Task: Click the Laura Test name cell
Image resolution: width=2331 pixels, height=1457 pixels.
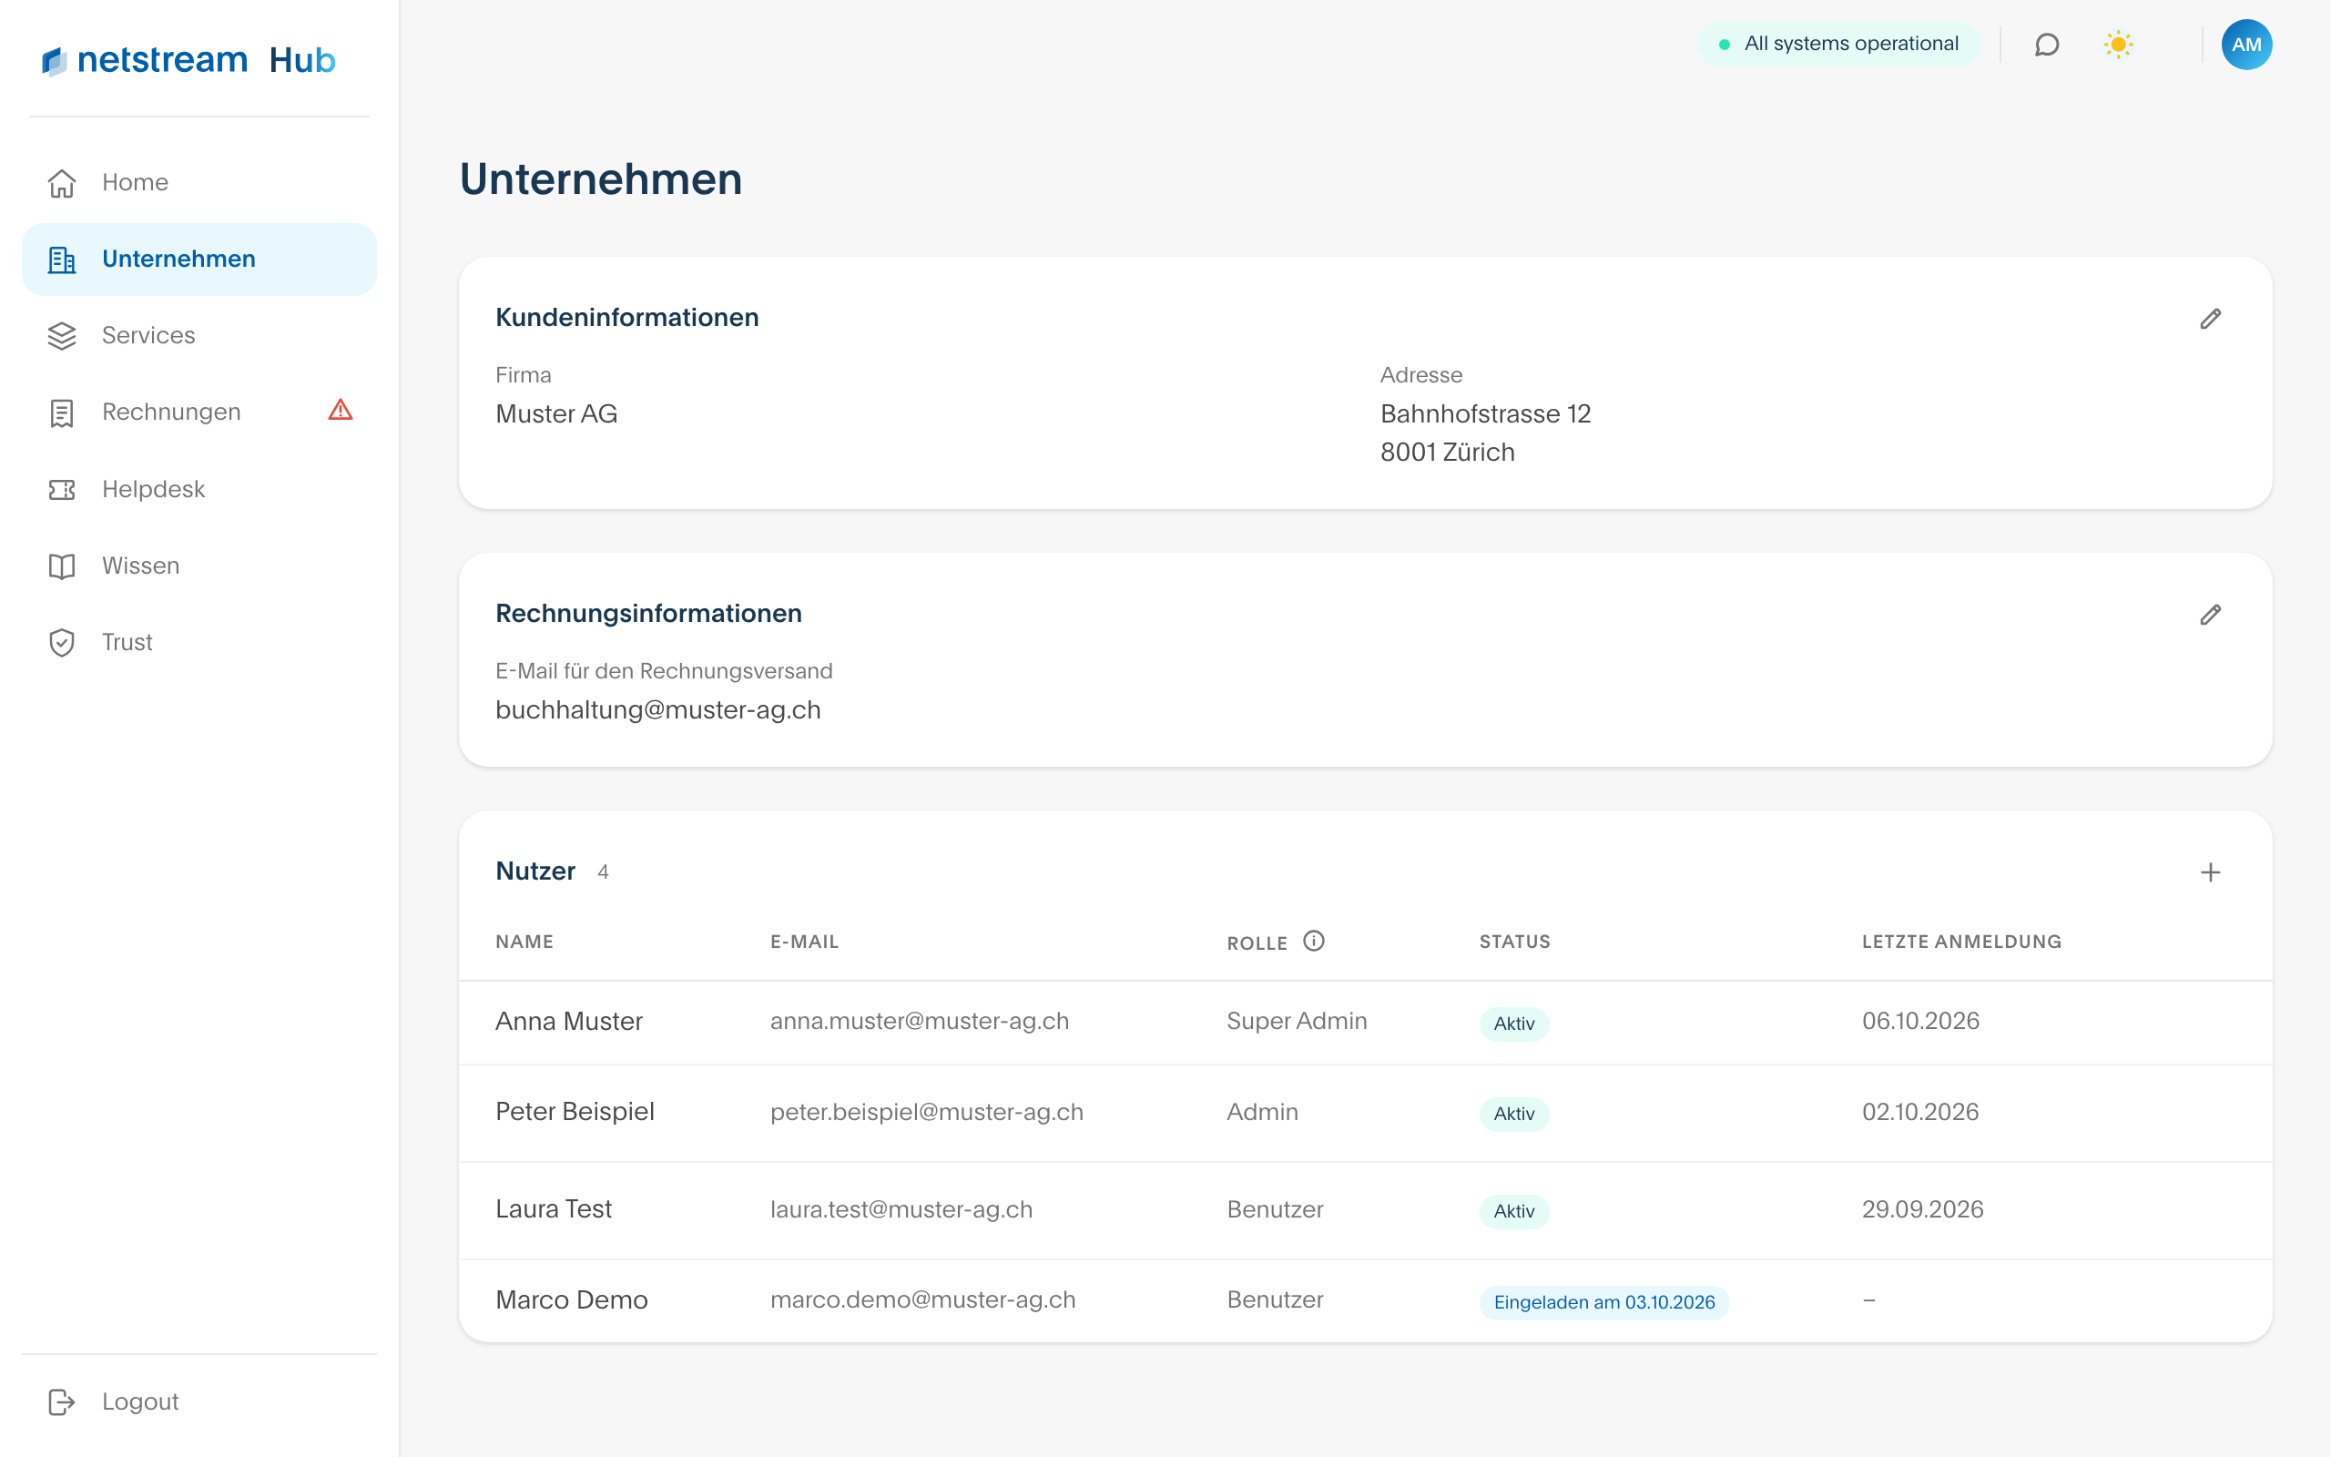Action: coord(553,1209)
